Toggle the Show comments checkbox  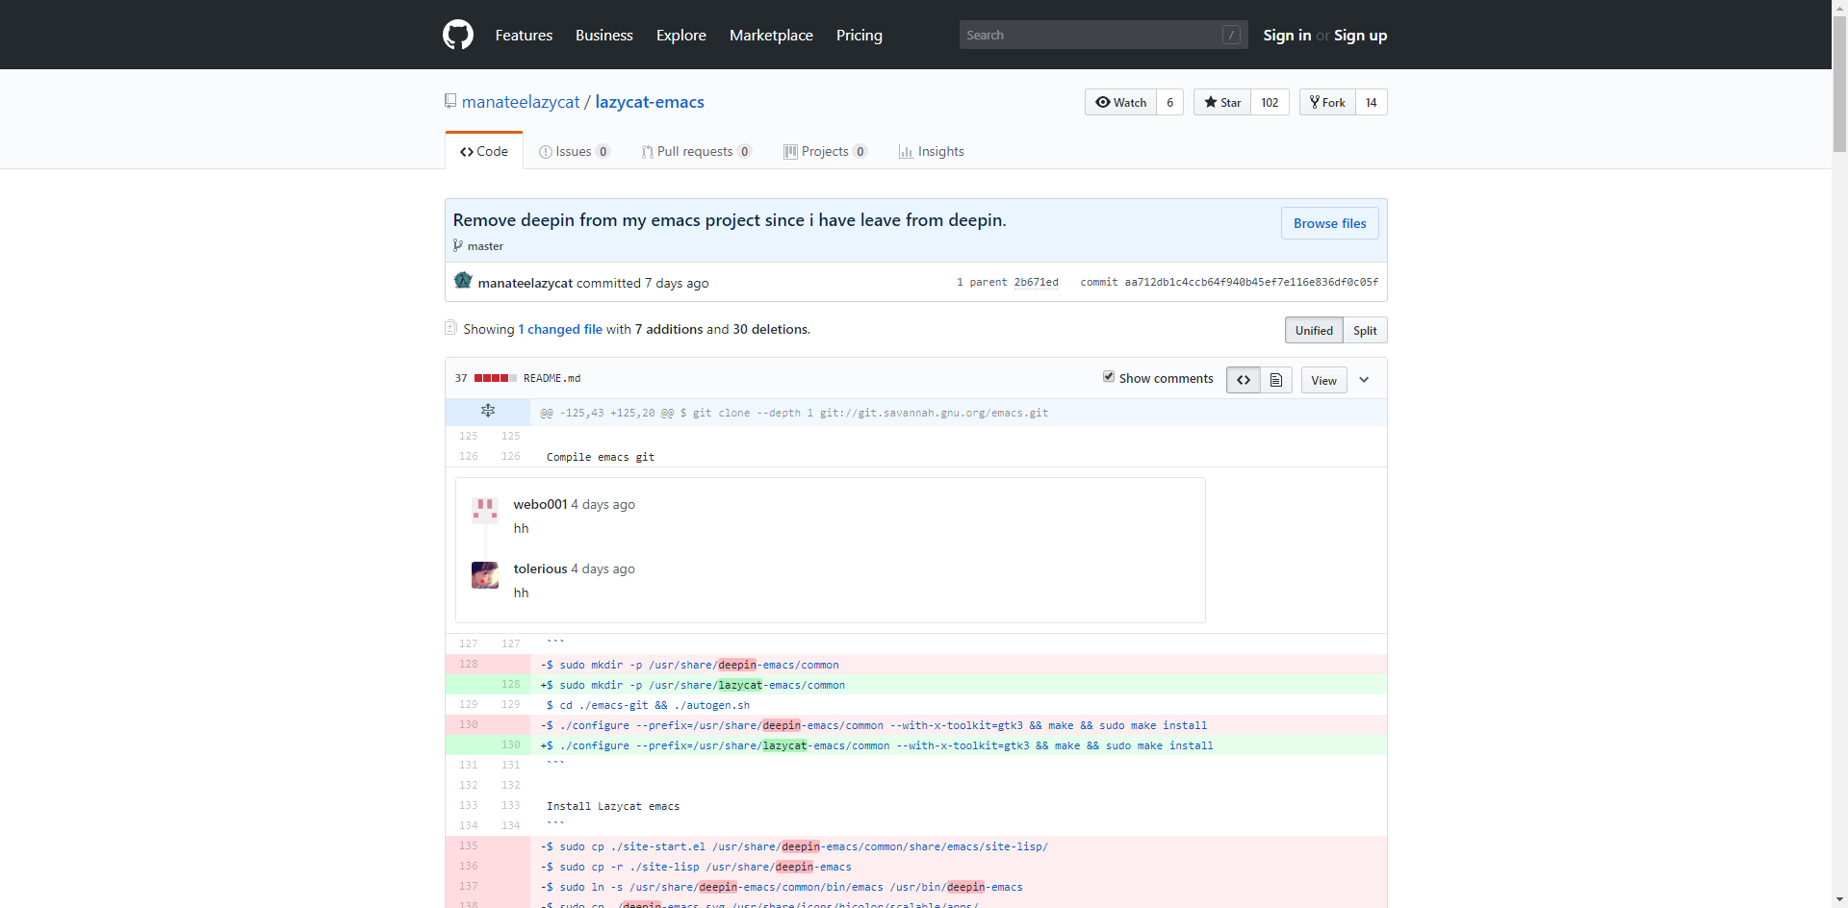click(1109, 376)
